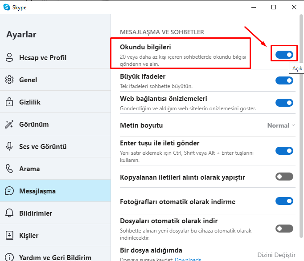Click the Gizlilik padlock icon

click(9, 102)
